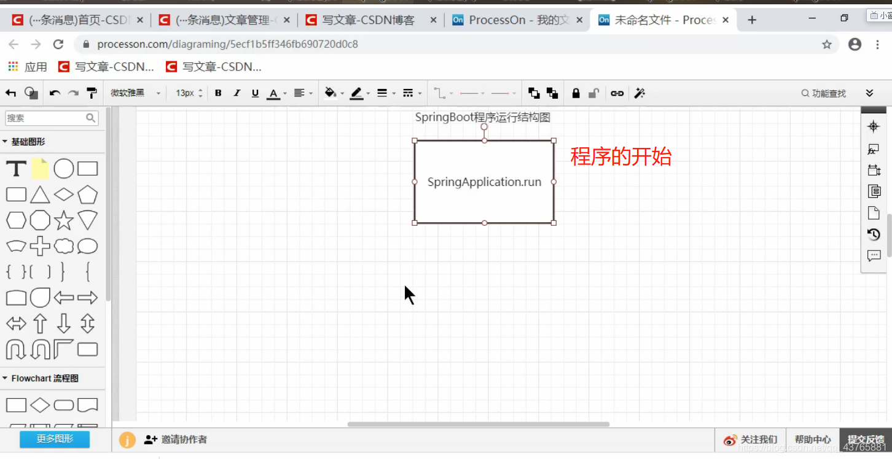Toggle underline formatting

254,93
